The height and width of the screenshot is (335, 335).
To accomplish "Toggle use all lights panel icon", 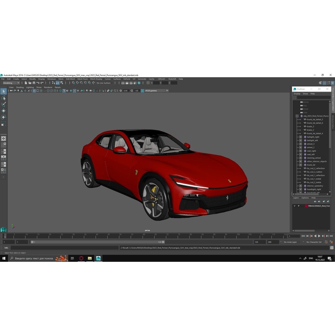I will click(78, 91).
